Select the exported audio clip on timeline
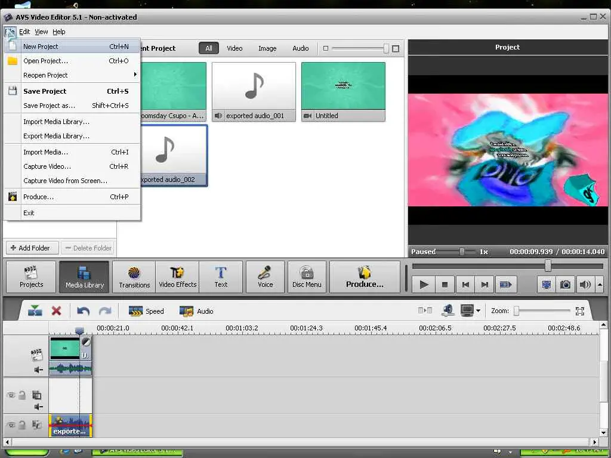Viewport: 611px width, 458px height. tap(70, 425)
